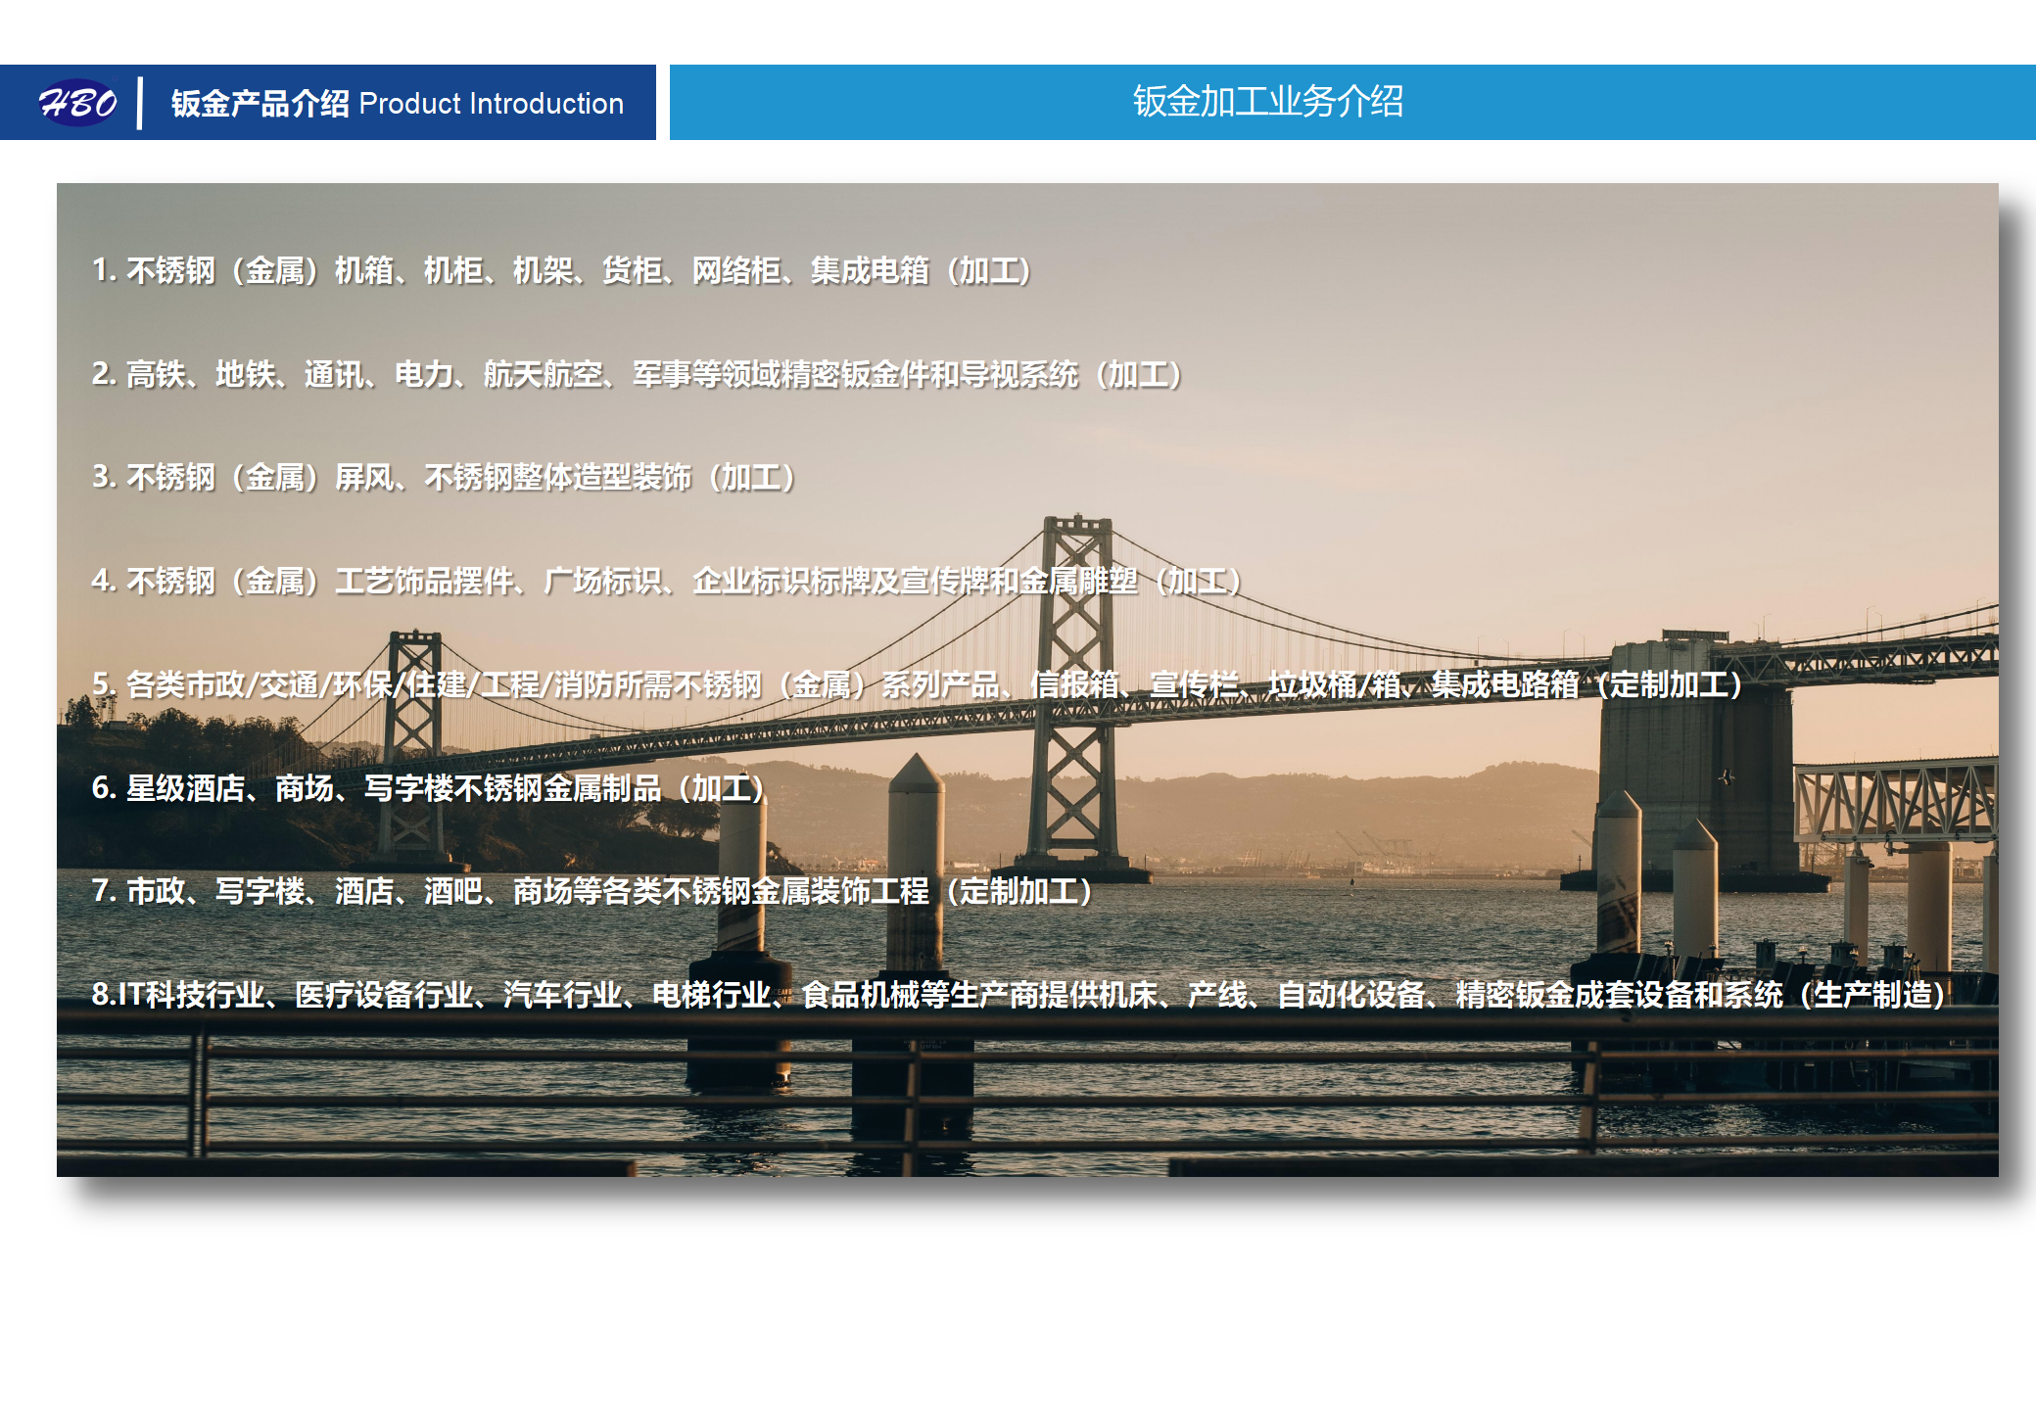
Task: Select item 2 about 高铁、地铁 sheet metal
Action: tap(637, 374)
